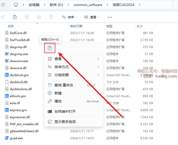Click the rename icon in the toolbar

point(27,17)
